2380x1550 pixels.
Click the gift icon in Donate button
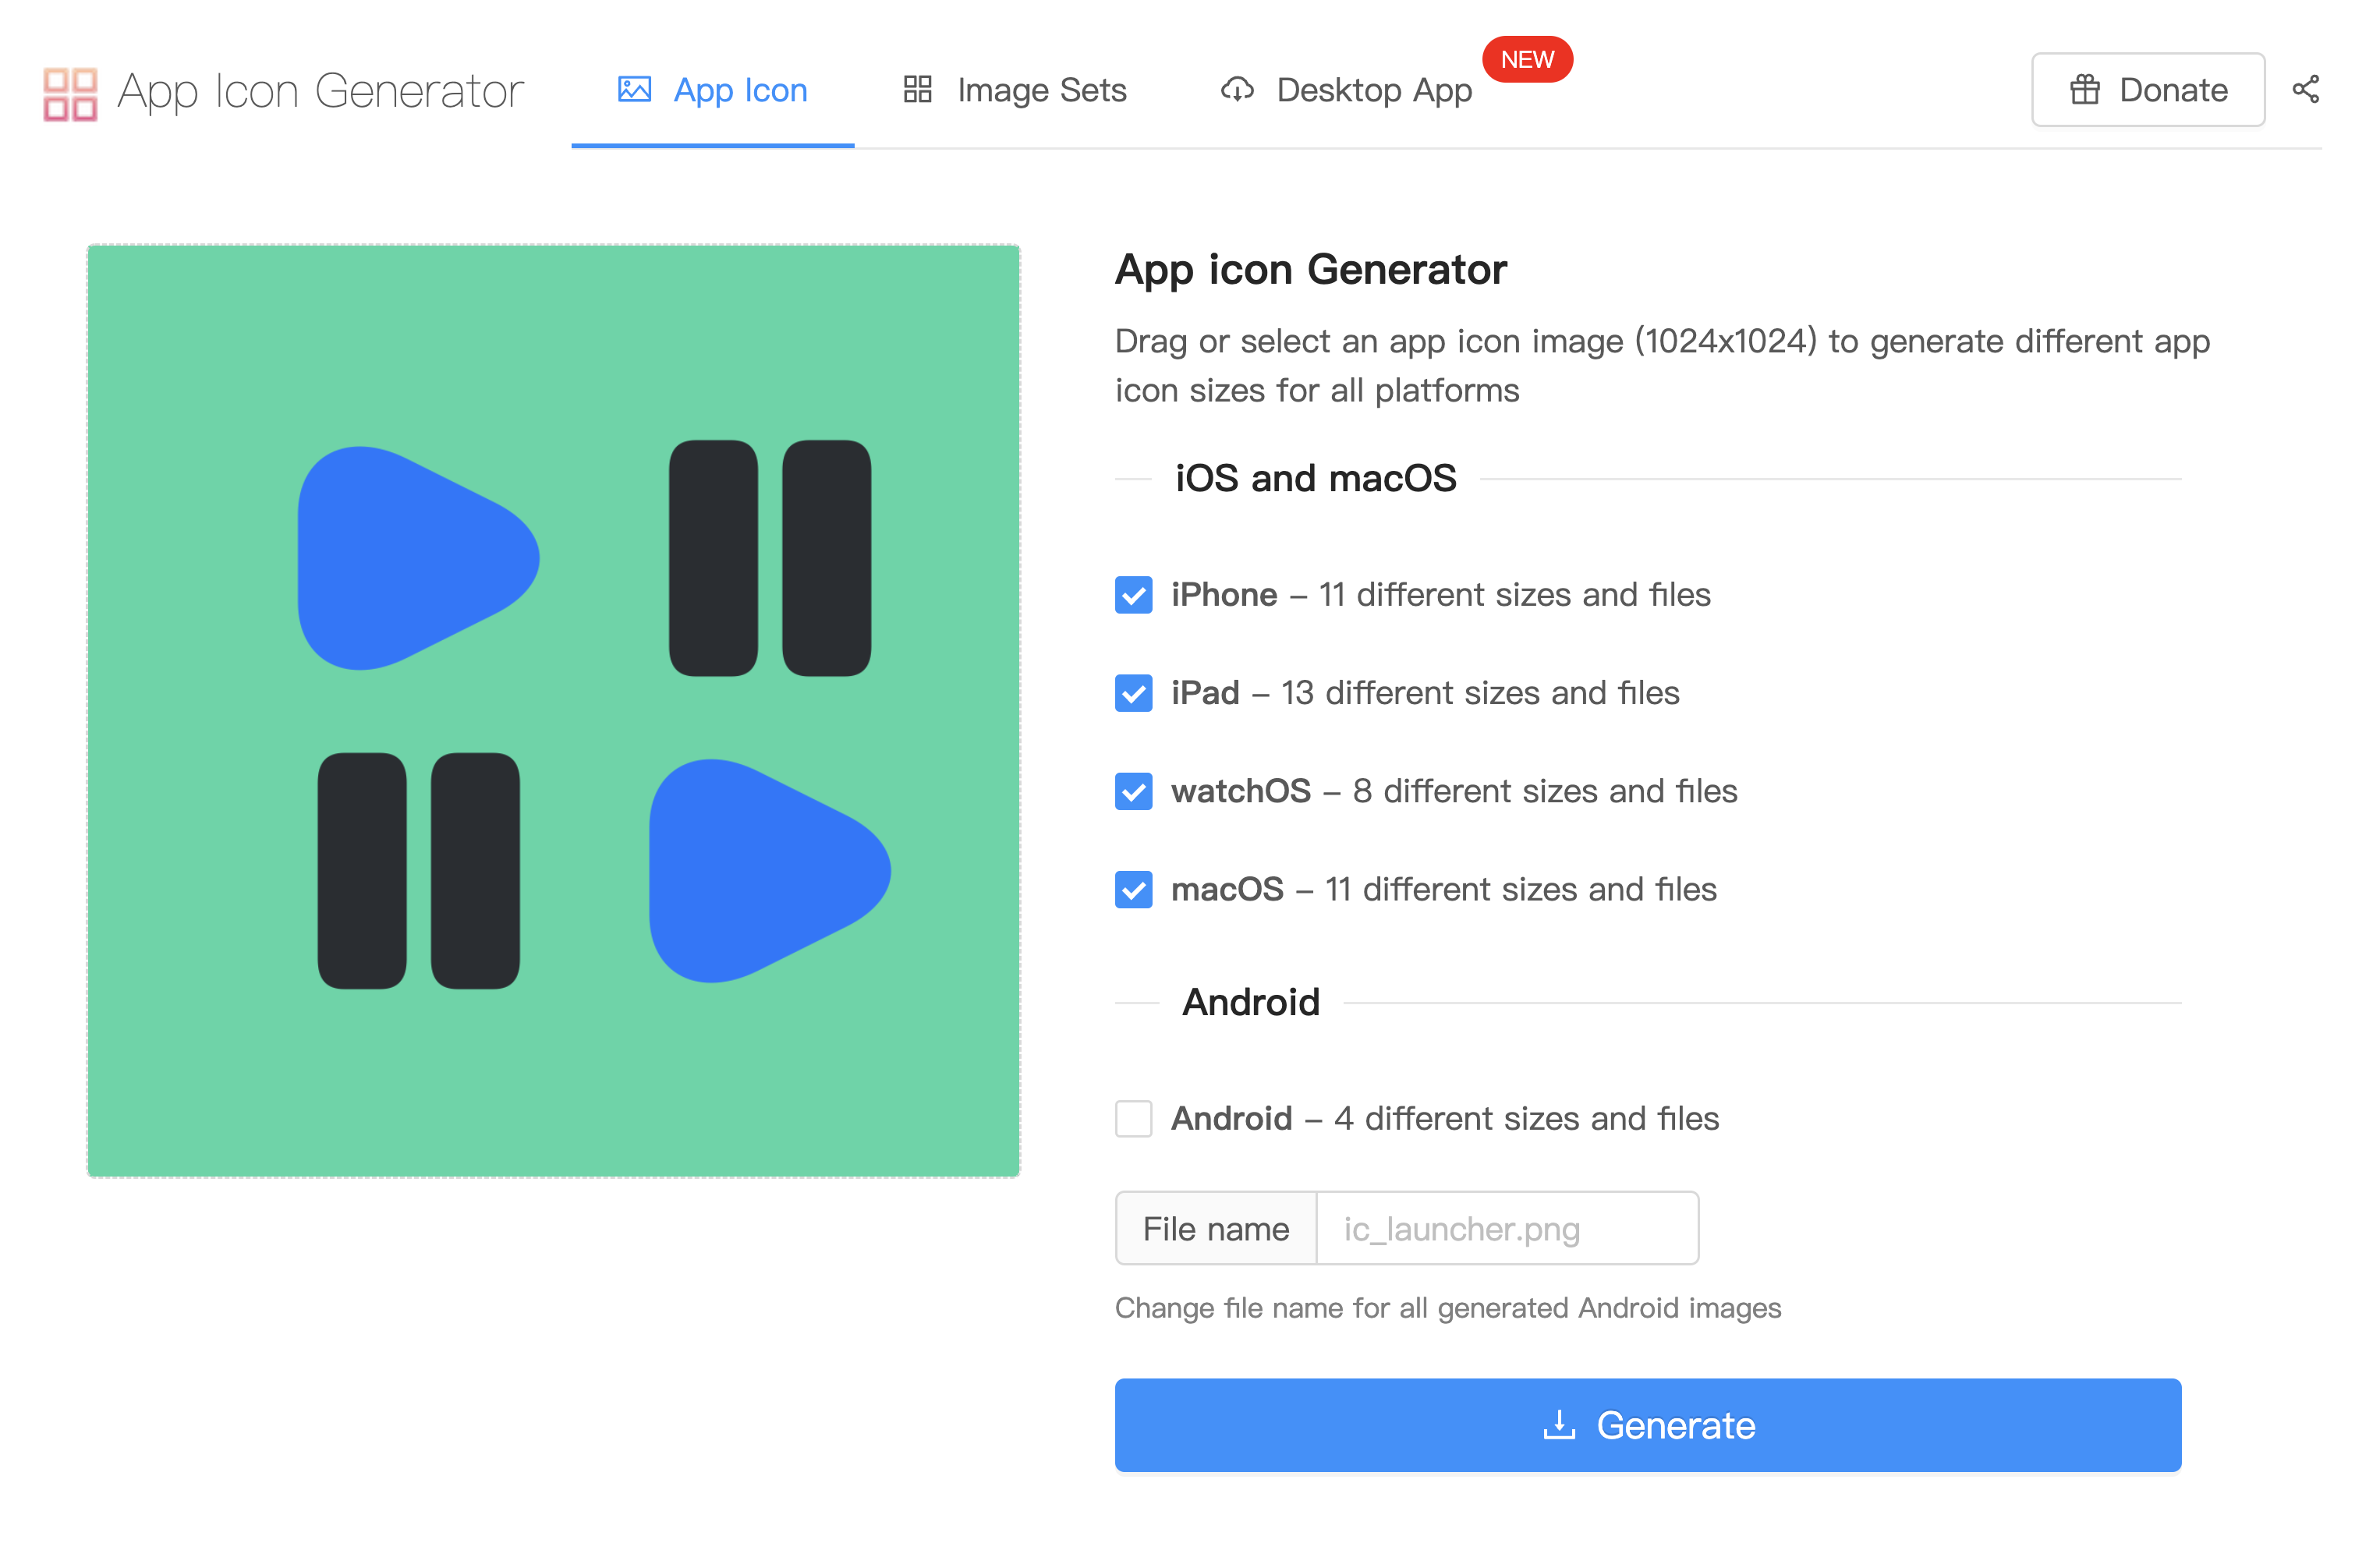(2084, 90)
